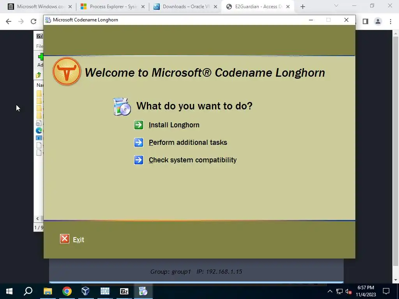Image resolution: width=399 pixels, height=299 pixels.
Task: Close the Microsoft Windows browser tab
Action: (70, 7)
